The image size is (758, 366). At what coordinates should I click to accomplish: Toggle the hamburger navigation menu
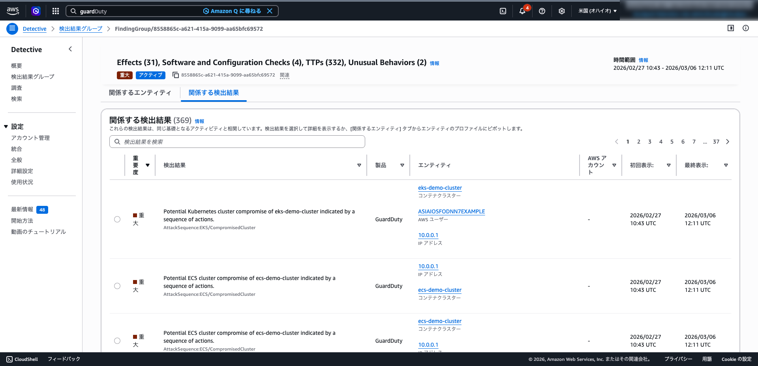(12, 28)
